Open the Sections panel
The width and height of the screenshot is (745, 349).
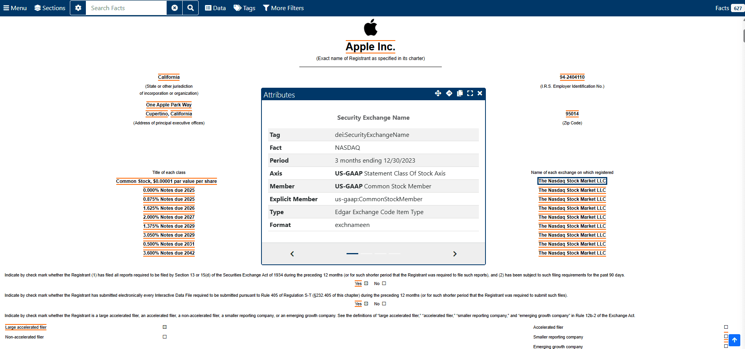(x=50, y=8)
